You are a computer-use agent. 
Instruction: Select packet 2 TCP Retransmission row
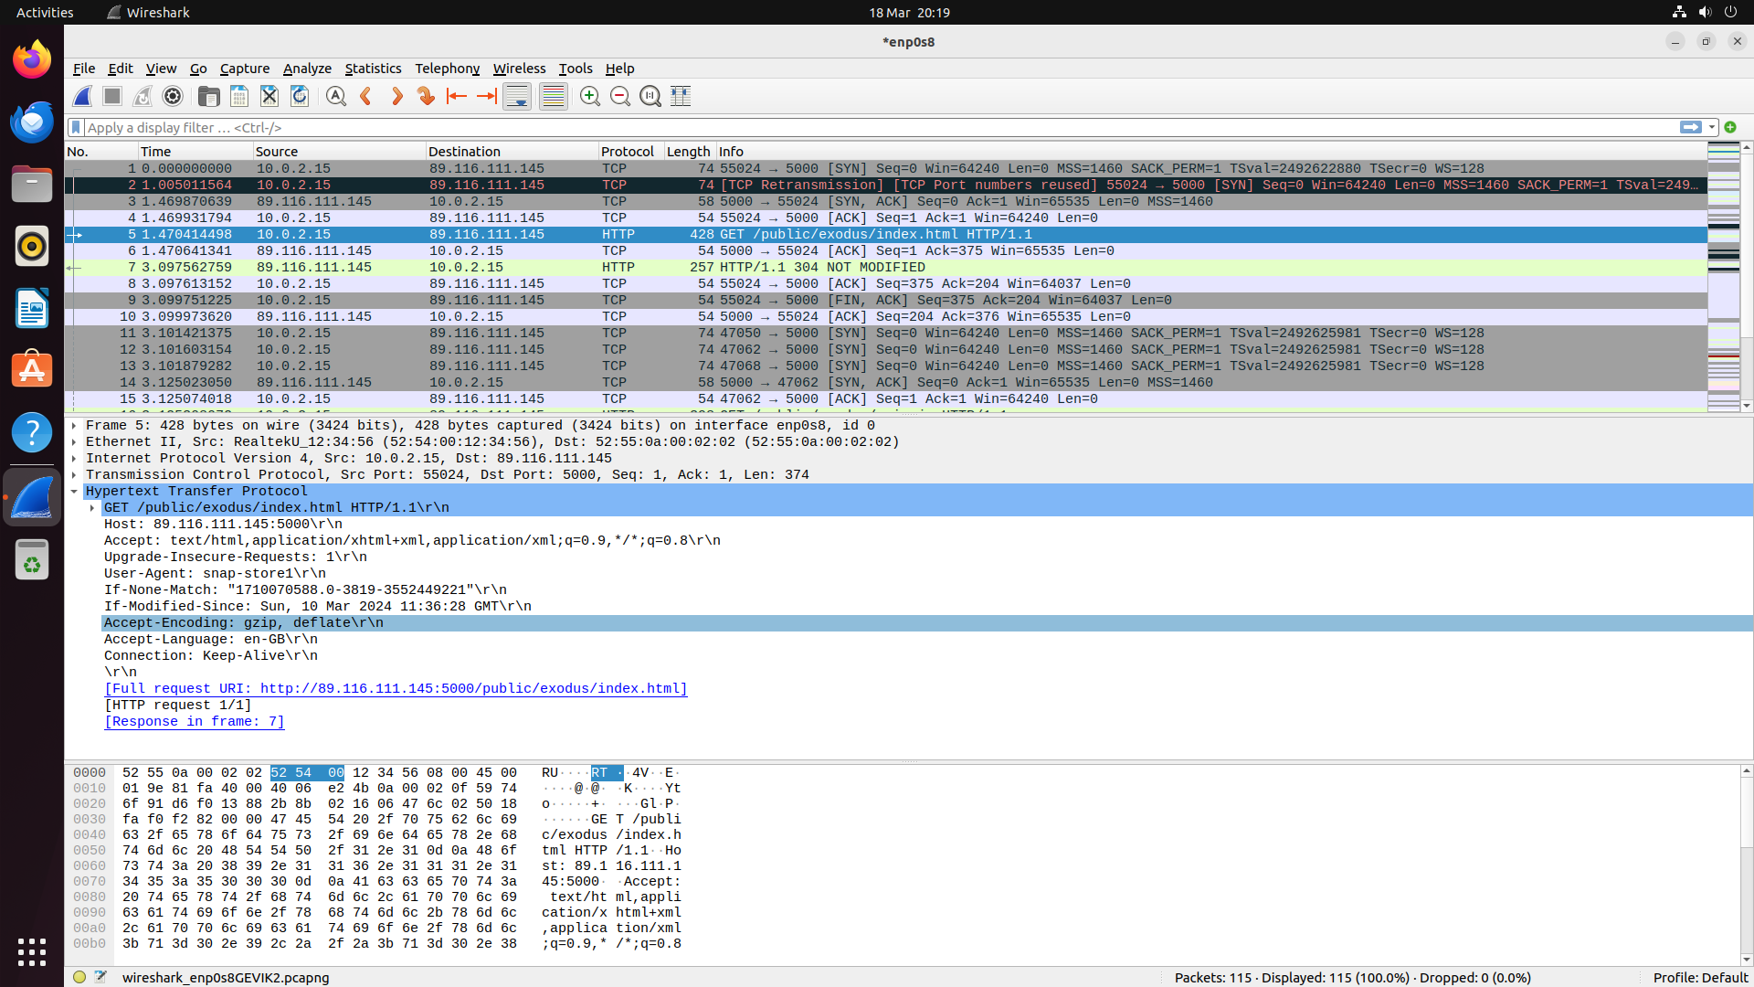tap(886, 186)
